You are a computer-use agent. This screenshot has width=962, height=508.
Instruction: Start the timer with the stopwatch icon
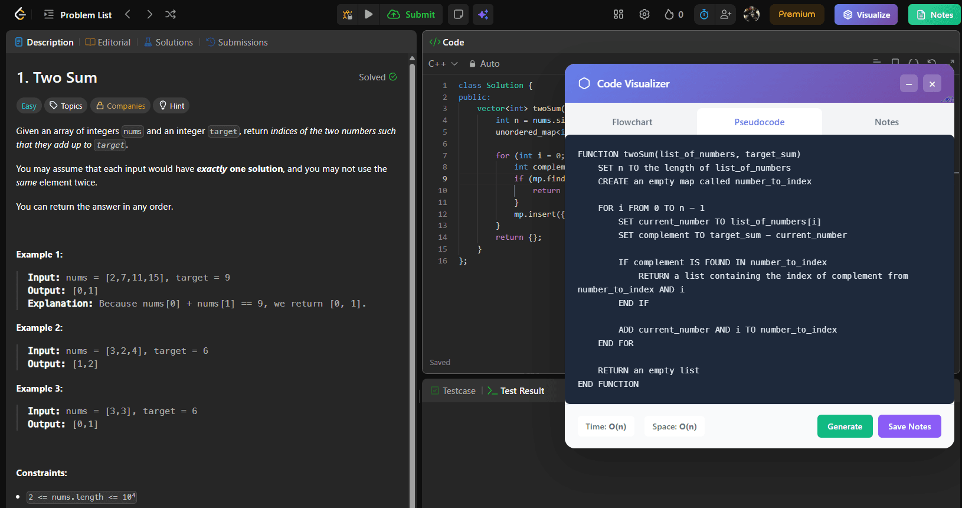[704, 15]
